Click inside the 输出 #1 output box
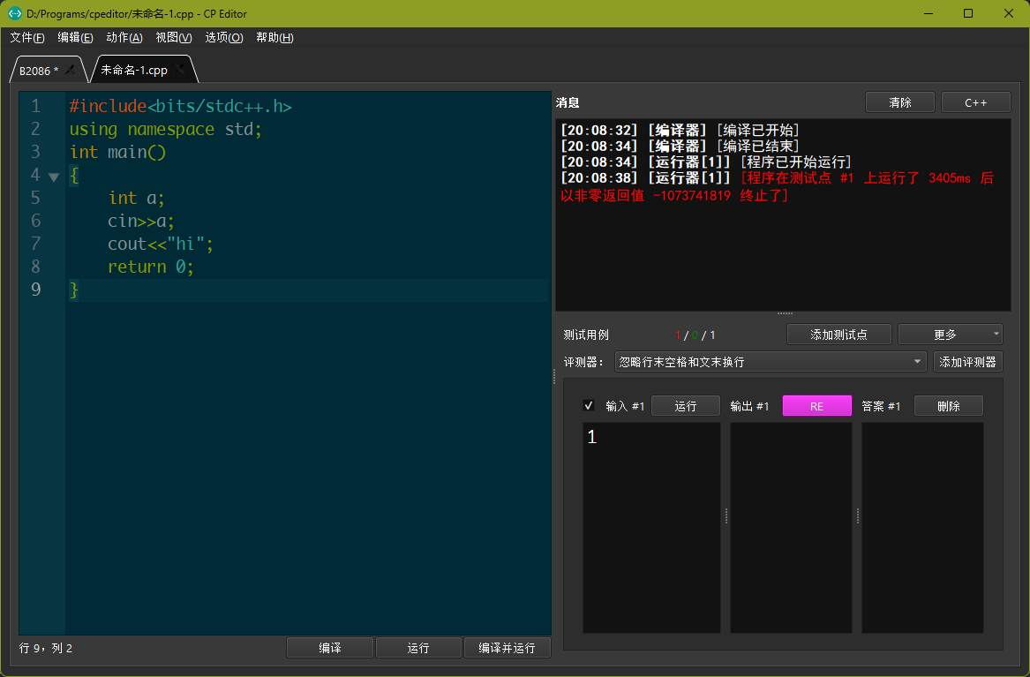1030x677 pixels. click(791, 527)
